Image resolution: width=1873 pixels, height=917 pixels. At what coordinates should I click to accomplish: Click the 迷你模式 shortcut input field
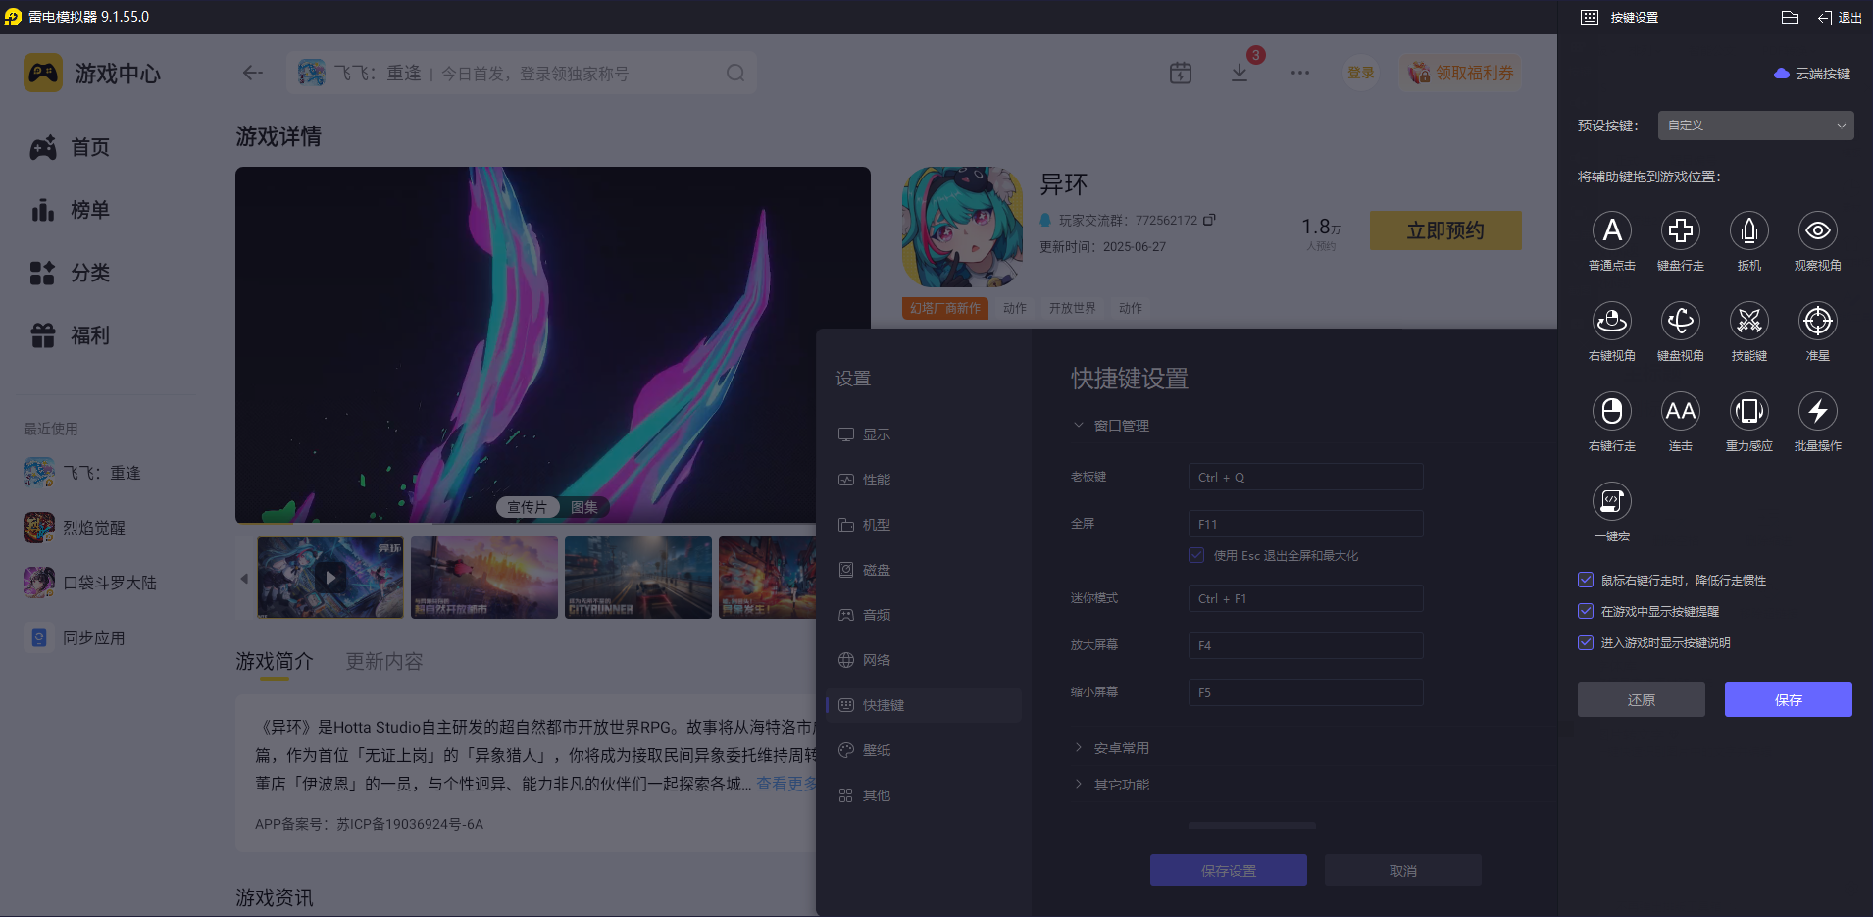coord(1304,597)
